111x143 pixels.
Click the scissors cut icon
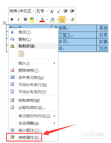coord(12,32)
